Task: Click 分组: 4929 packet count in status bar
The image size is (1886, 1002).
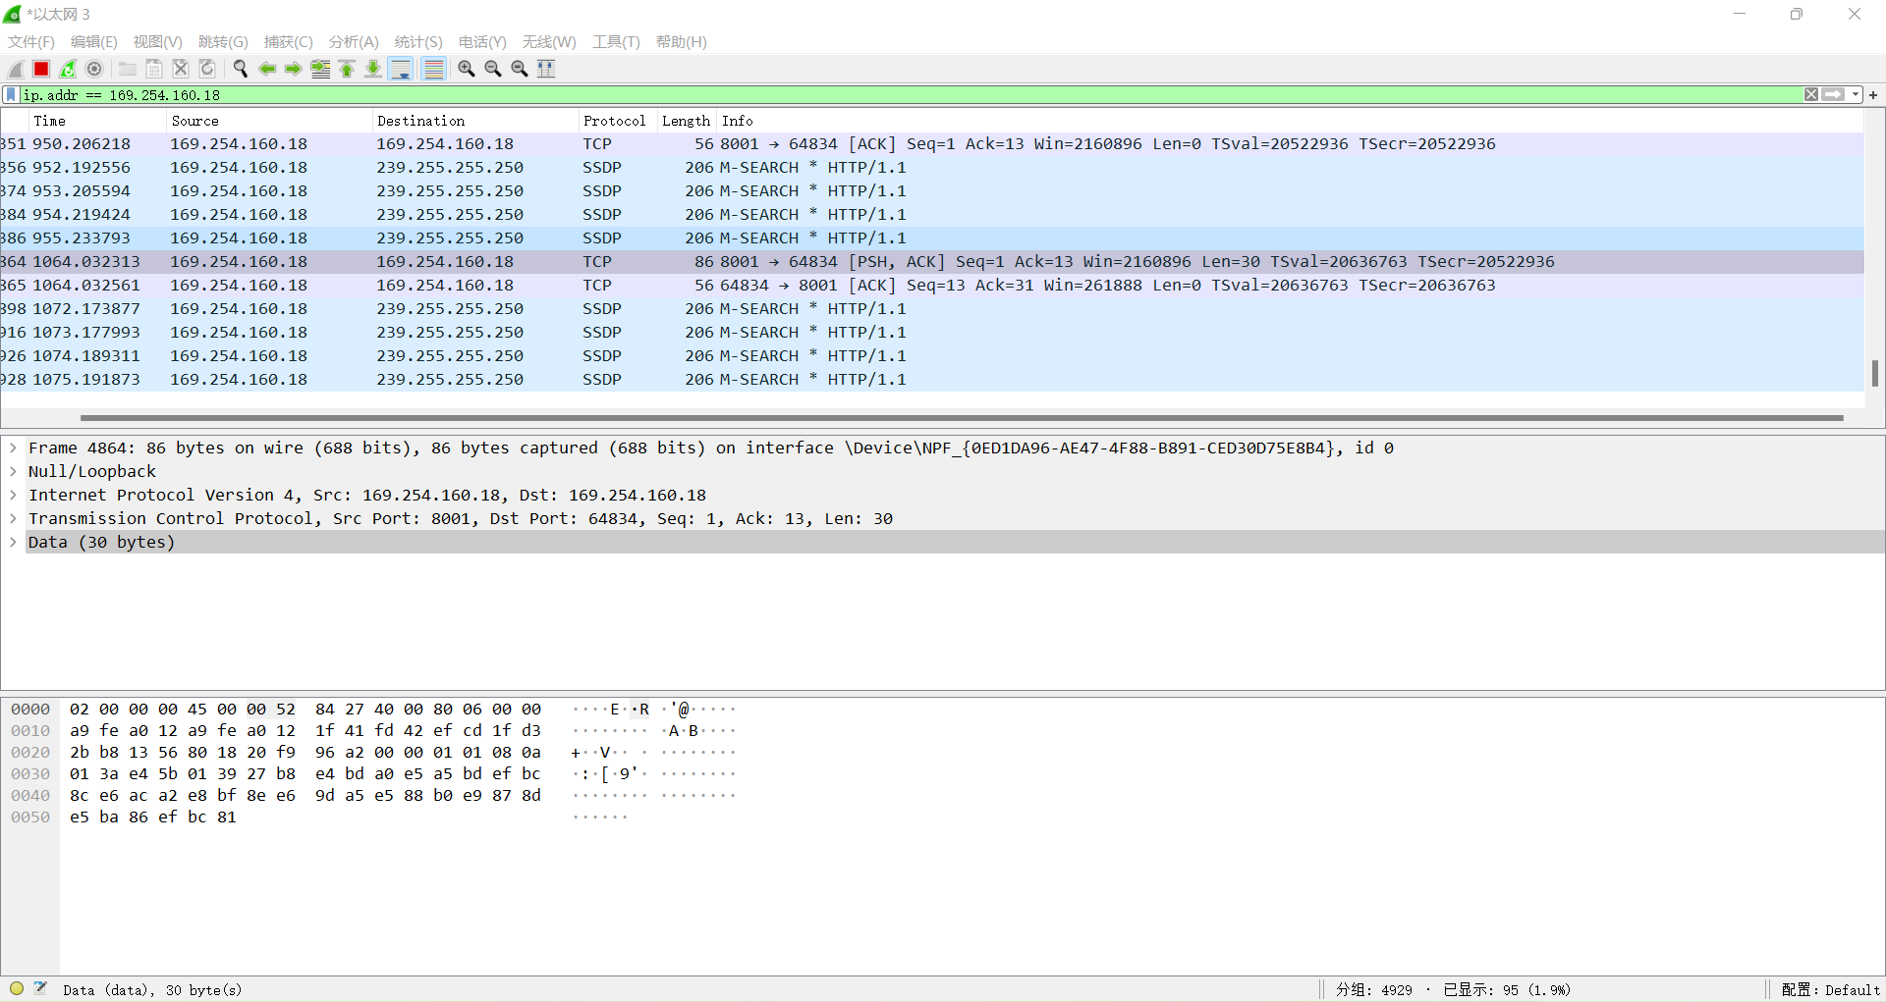Action: (x=1373, y=990)
